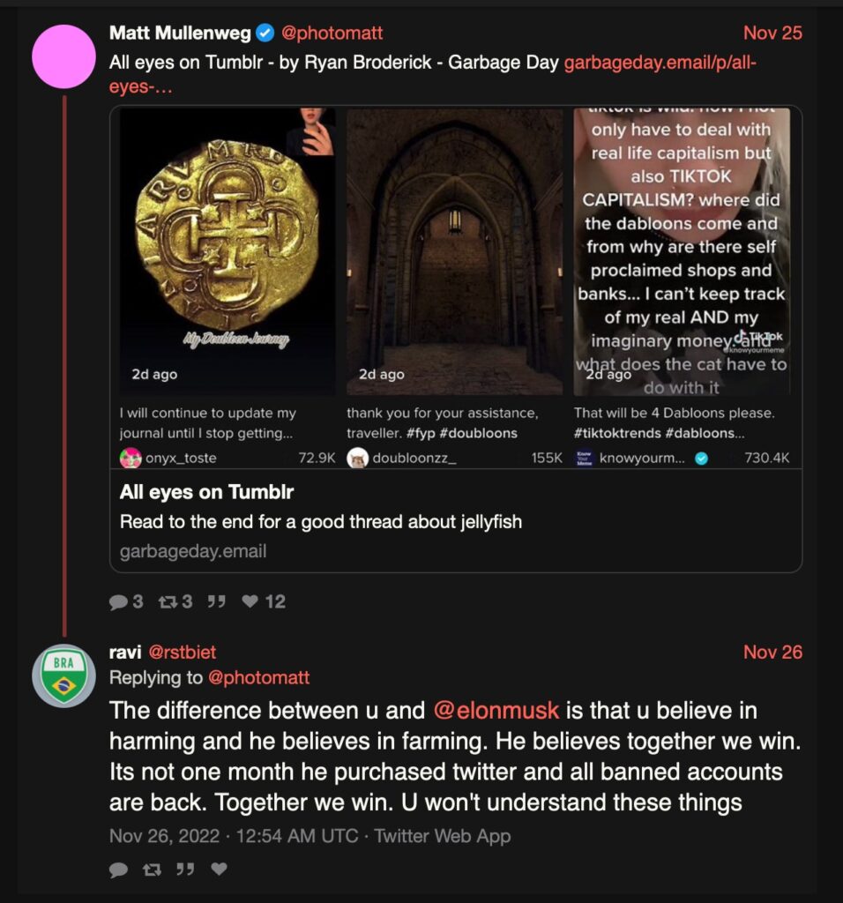Like ravi's reply tweet
The image size is (843, 903).
click(220, 869)
